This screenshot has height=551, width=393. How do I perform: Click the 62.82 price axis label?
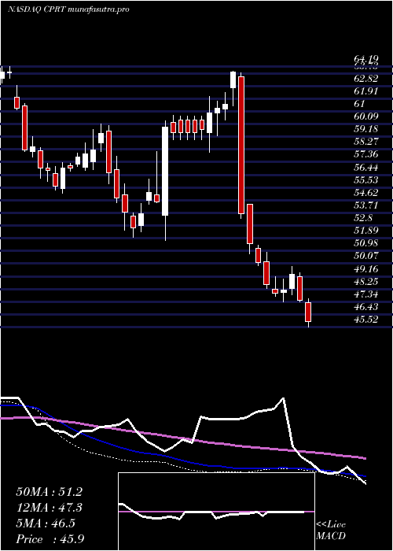(x=366, y=79)
